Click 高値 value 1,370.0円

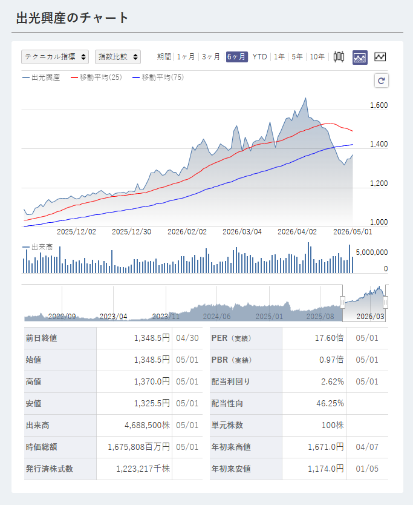152,381
